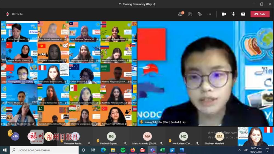Open the share content tray

tap(243, 14)
